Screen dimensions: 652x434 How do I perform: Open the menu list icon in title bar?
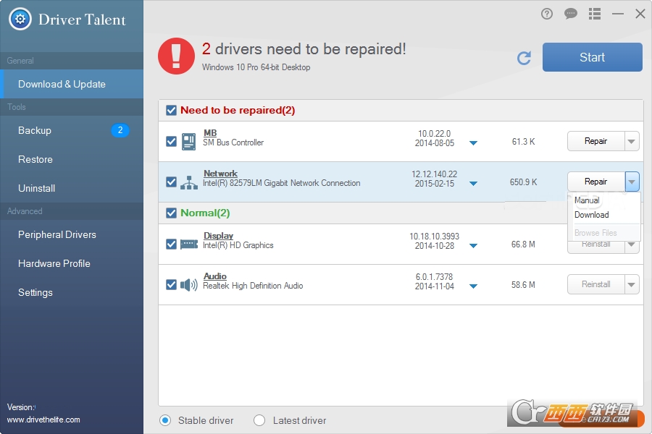click(x=595, y=14)
